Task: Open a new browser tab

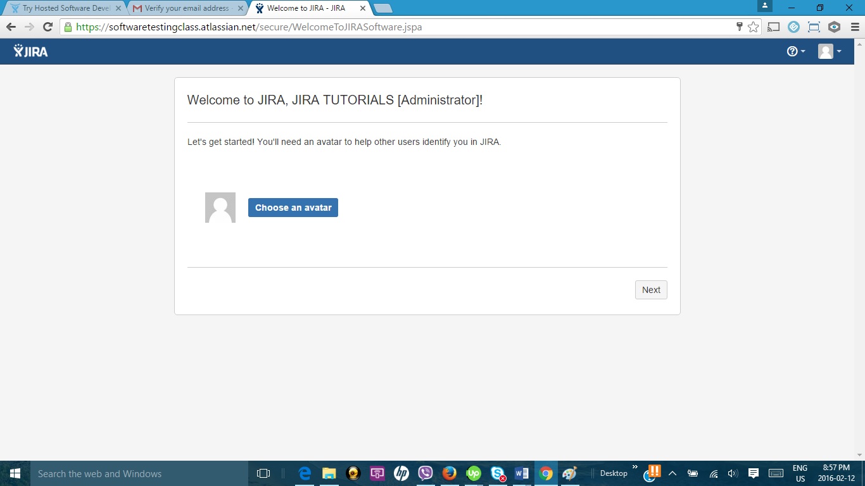Action: coord(383,8)
